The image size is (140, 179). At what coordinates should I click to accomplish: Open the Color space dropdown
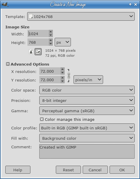(x=87, y=90)
